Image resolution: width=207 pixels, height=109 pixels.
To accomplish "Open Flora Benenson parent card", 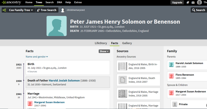I will coord(187,77).
